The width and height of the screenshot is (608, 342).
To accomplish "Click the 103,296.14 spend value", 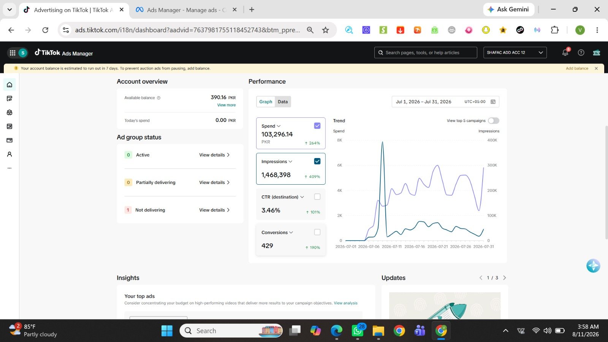I will [x=277, y=134].
